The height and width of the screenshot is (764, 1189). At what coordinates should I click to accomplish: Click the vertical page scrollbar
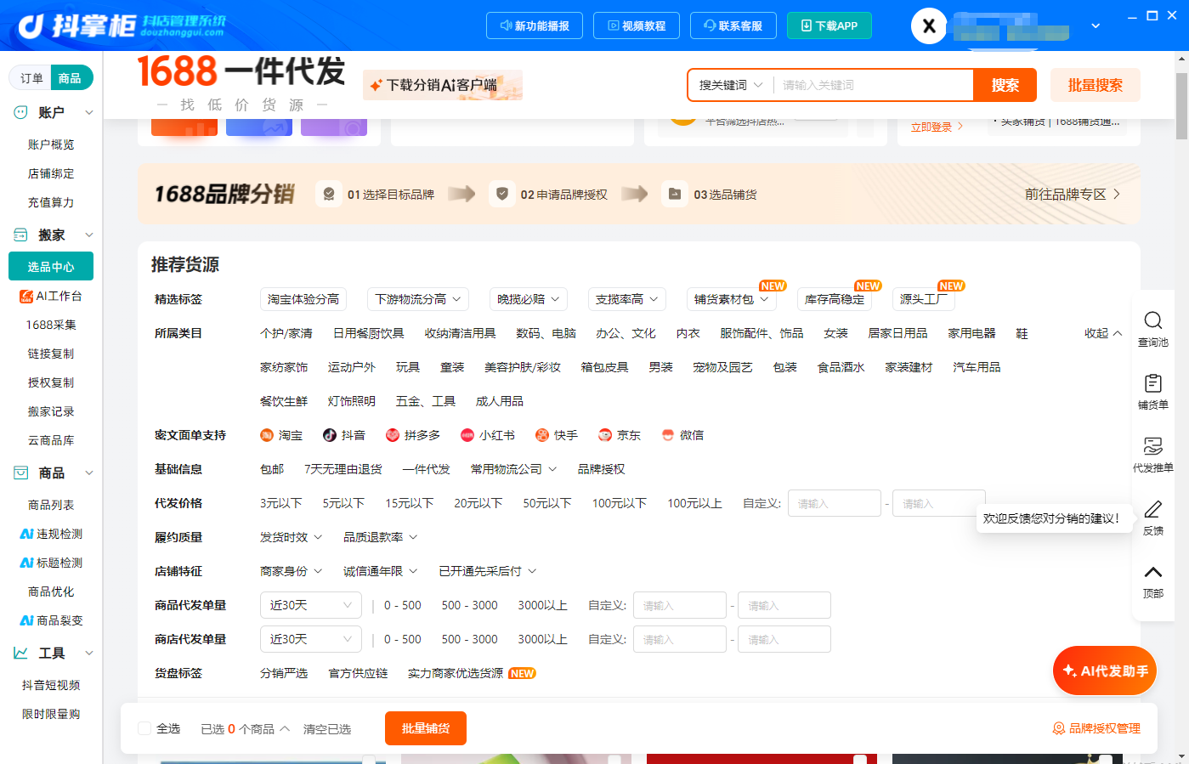click(x=1182, y=106)
